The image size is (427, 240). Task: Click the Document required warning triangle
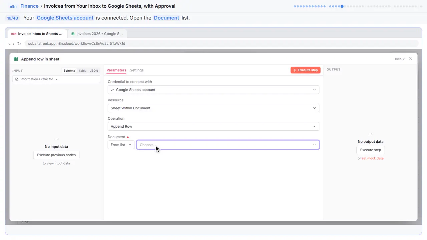tap(128, 137)
